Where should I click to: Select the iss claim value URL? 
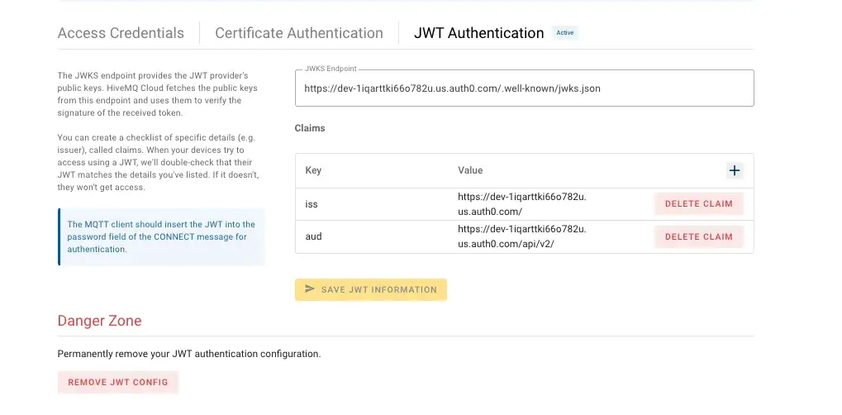[x=522, y=204]
